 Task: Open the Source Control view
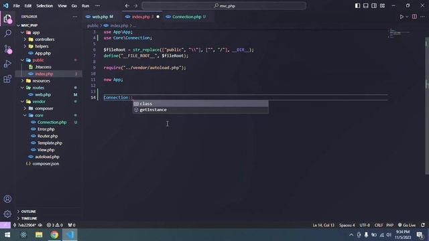coord(7,49)
